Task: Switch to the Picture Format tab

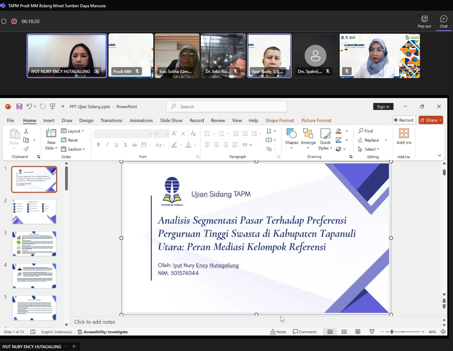Action: pyautogui.click(x=316, y=120)
